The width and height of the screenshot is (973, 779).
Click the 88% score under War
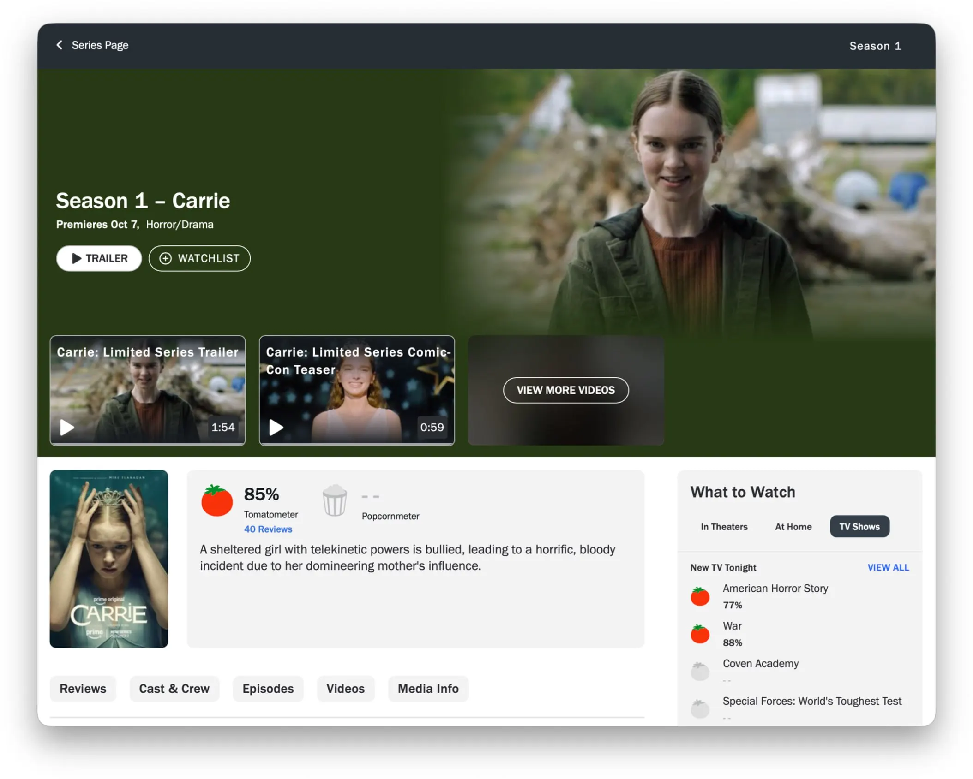point(732,643)
